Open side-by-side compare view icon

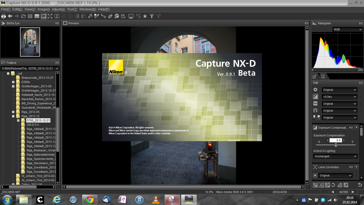57,16
